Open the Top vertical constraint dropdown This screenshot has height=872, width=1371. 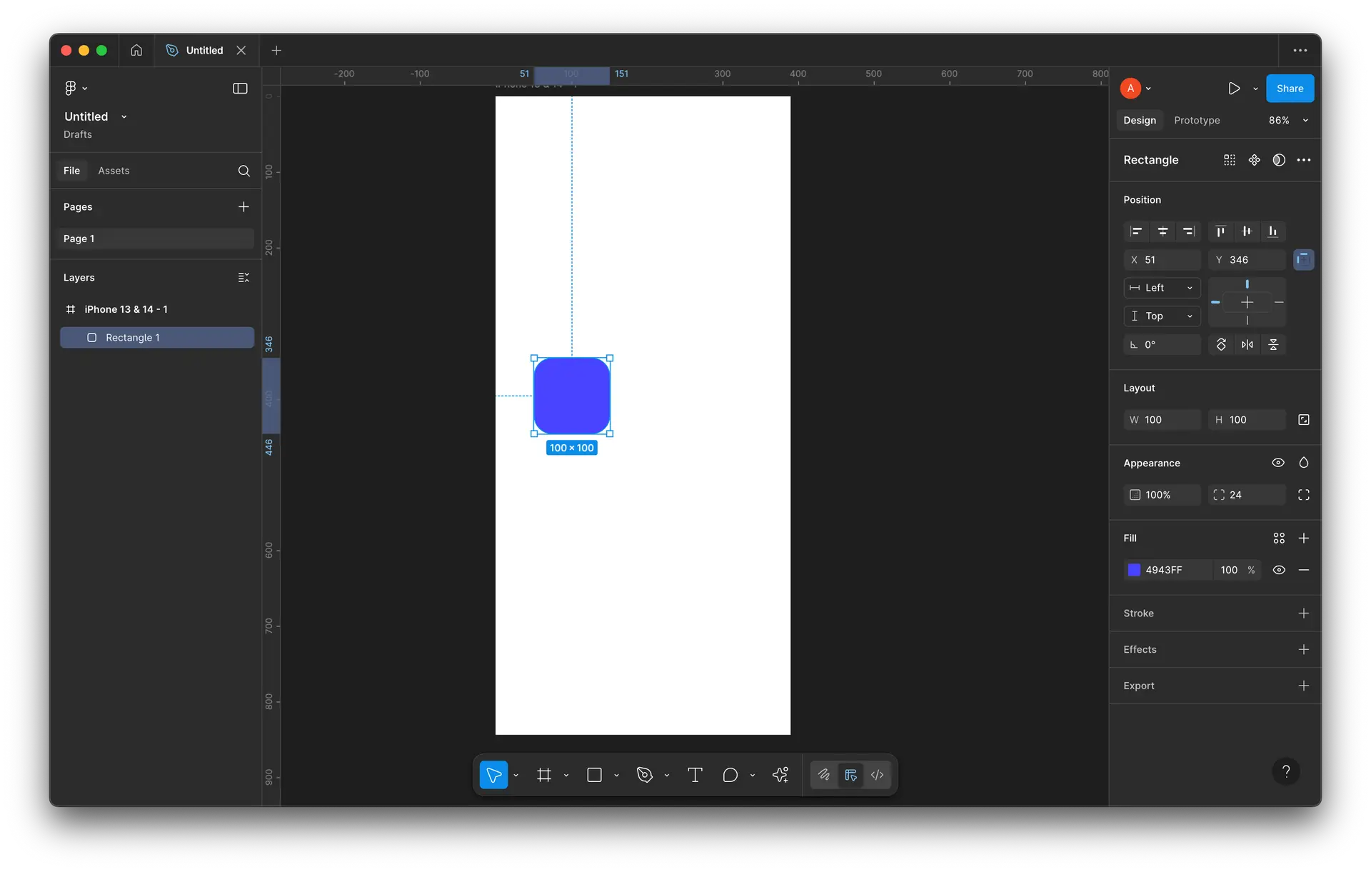pyautogui.click(x=1162, y=316)
